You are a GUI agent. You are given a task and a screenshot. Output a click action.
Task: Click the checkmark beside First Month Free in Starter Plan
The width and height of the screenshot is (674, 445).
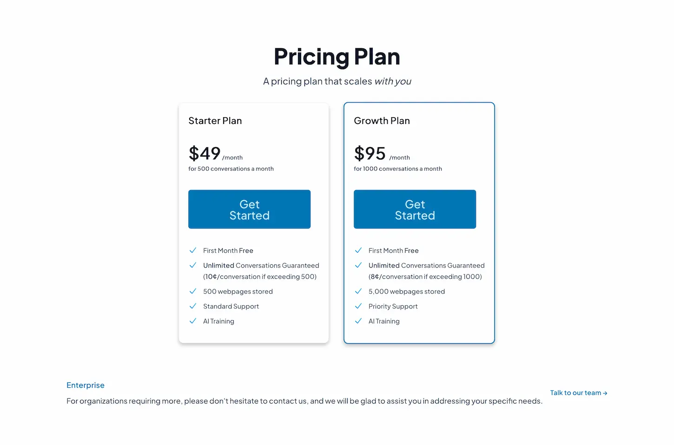click(193, 250)
